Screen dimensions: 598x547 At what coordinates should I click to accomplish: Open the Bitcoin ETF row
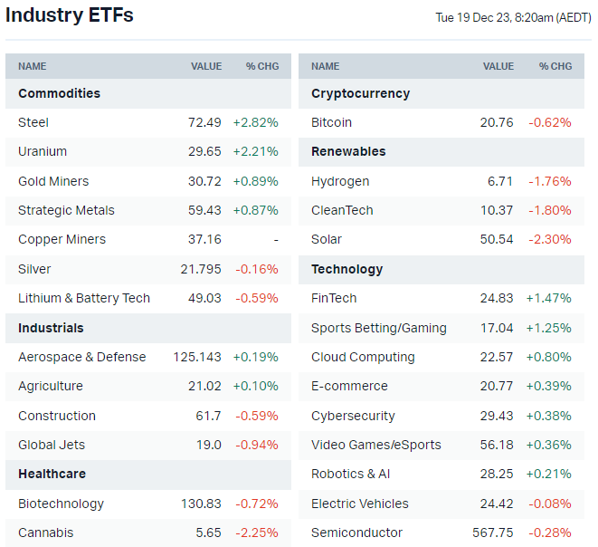point(331,122)
